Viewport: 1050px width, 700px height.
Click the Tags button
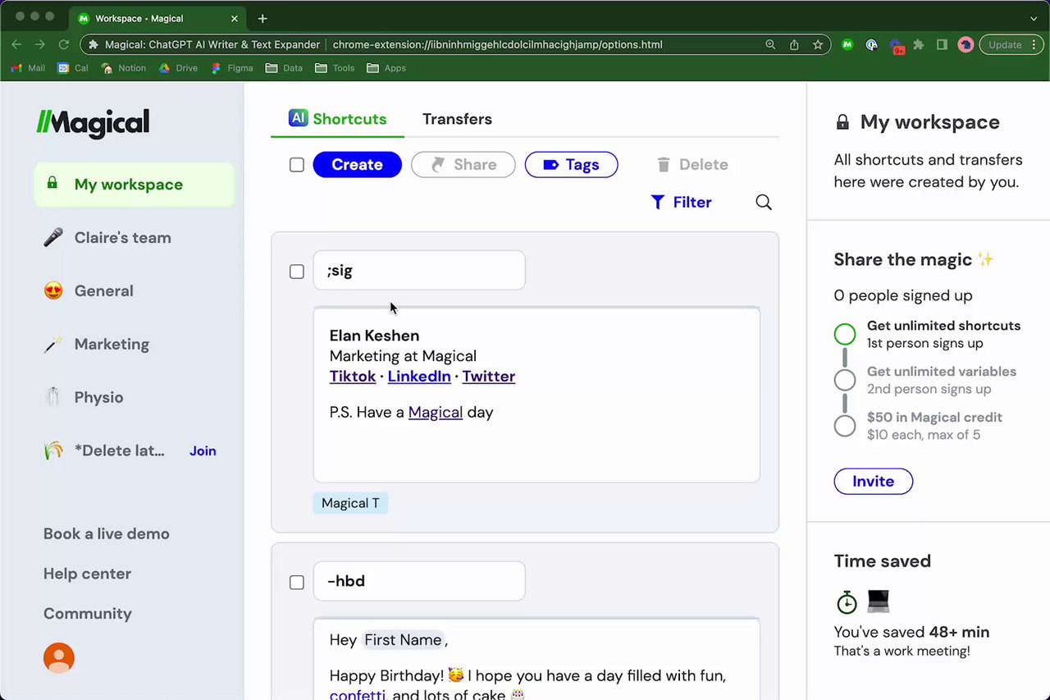tap(571, 165)
